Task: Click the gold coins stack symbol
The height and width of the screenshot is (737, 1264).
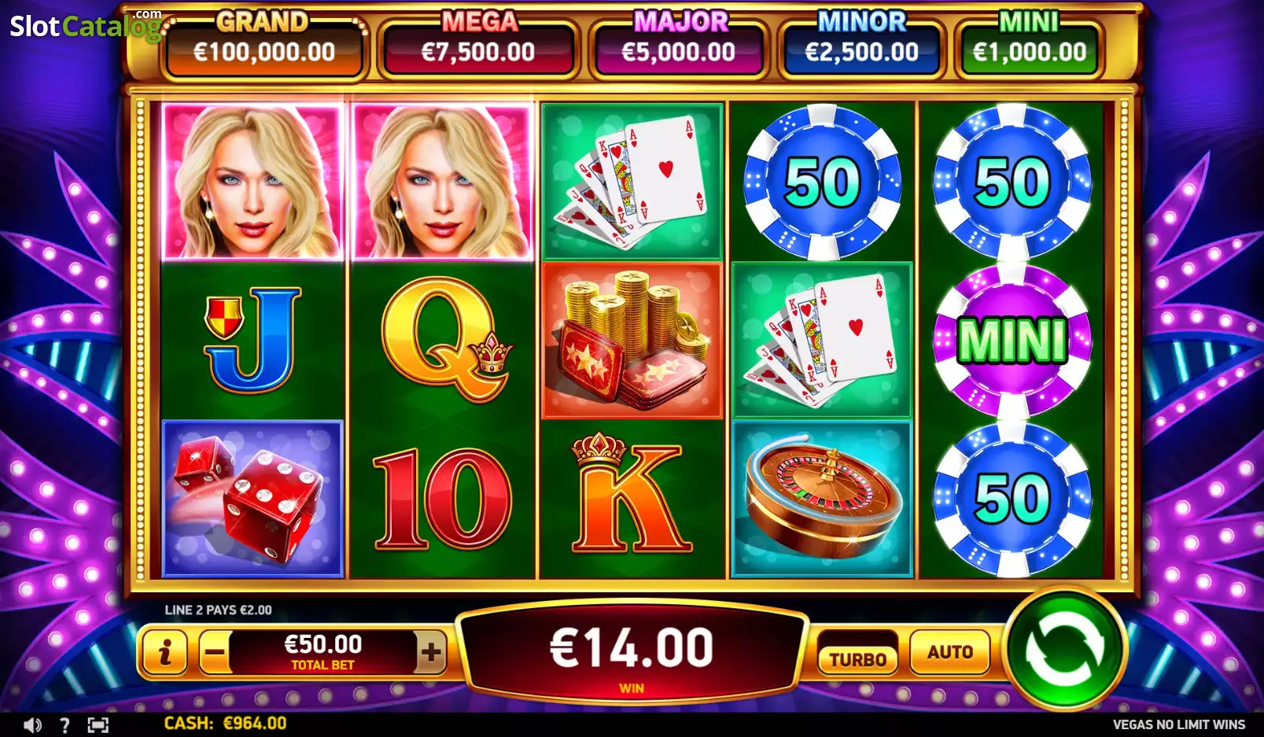Action: (632, 340)
